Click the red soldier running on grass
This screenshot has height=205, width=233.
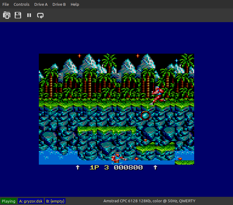[x=158, y=96]
